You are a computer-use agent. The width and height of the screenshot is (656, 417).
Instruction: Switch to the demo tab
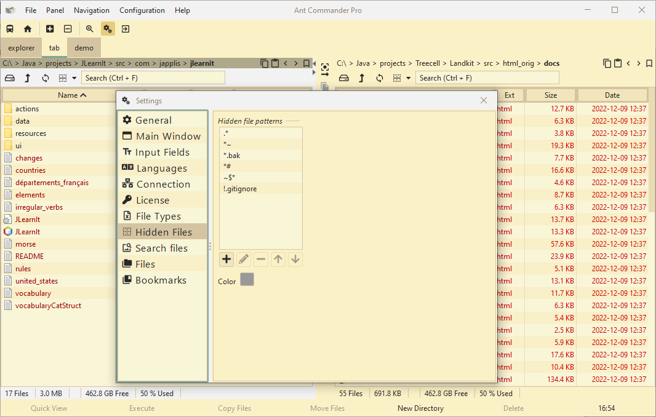[84, 48]
